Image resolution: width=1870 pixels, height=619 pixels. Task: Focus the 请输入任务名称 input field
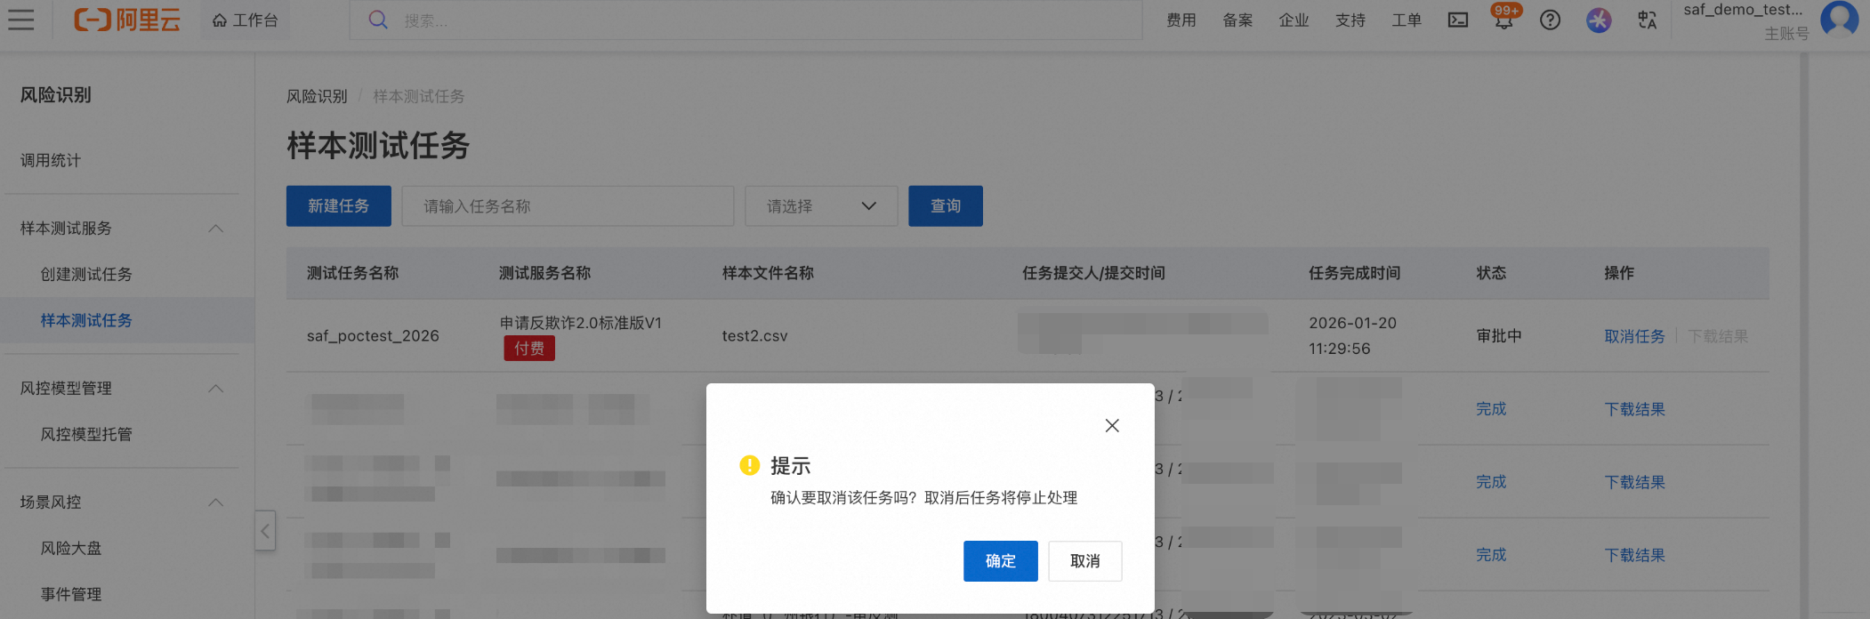point(568,206)
